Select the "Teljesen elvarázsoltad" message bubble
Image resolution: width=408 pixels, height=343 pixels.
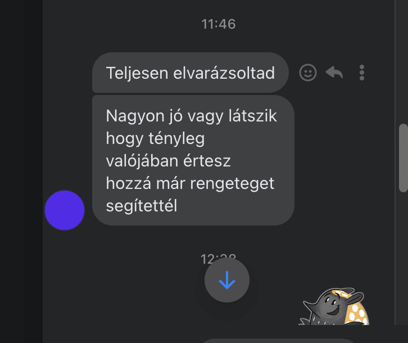pyautogui.click(x=191, y=73)
